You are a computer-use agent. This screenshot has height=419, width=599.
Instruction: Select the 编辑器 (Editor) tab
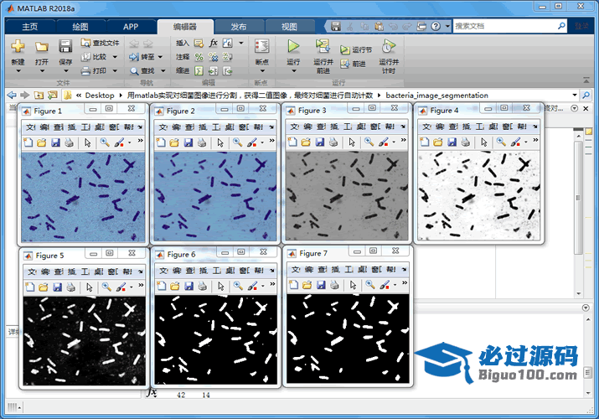pos(185,27)
